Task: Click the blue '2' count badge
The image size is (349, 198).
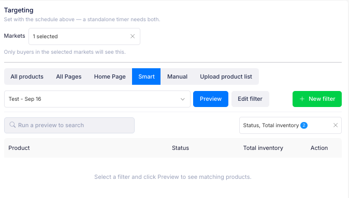Action: (304, 125)
